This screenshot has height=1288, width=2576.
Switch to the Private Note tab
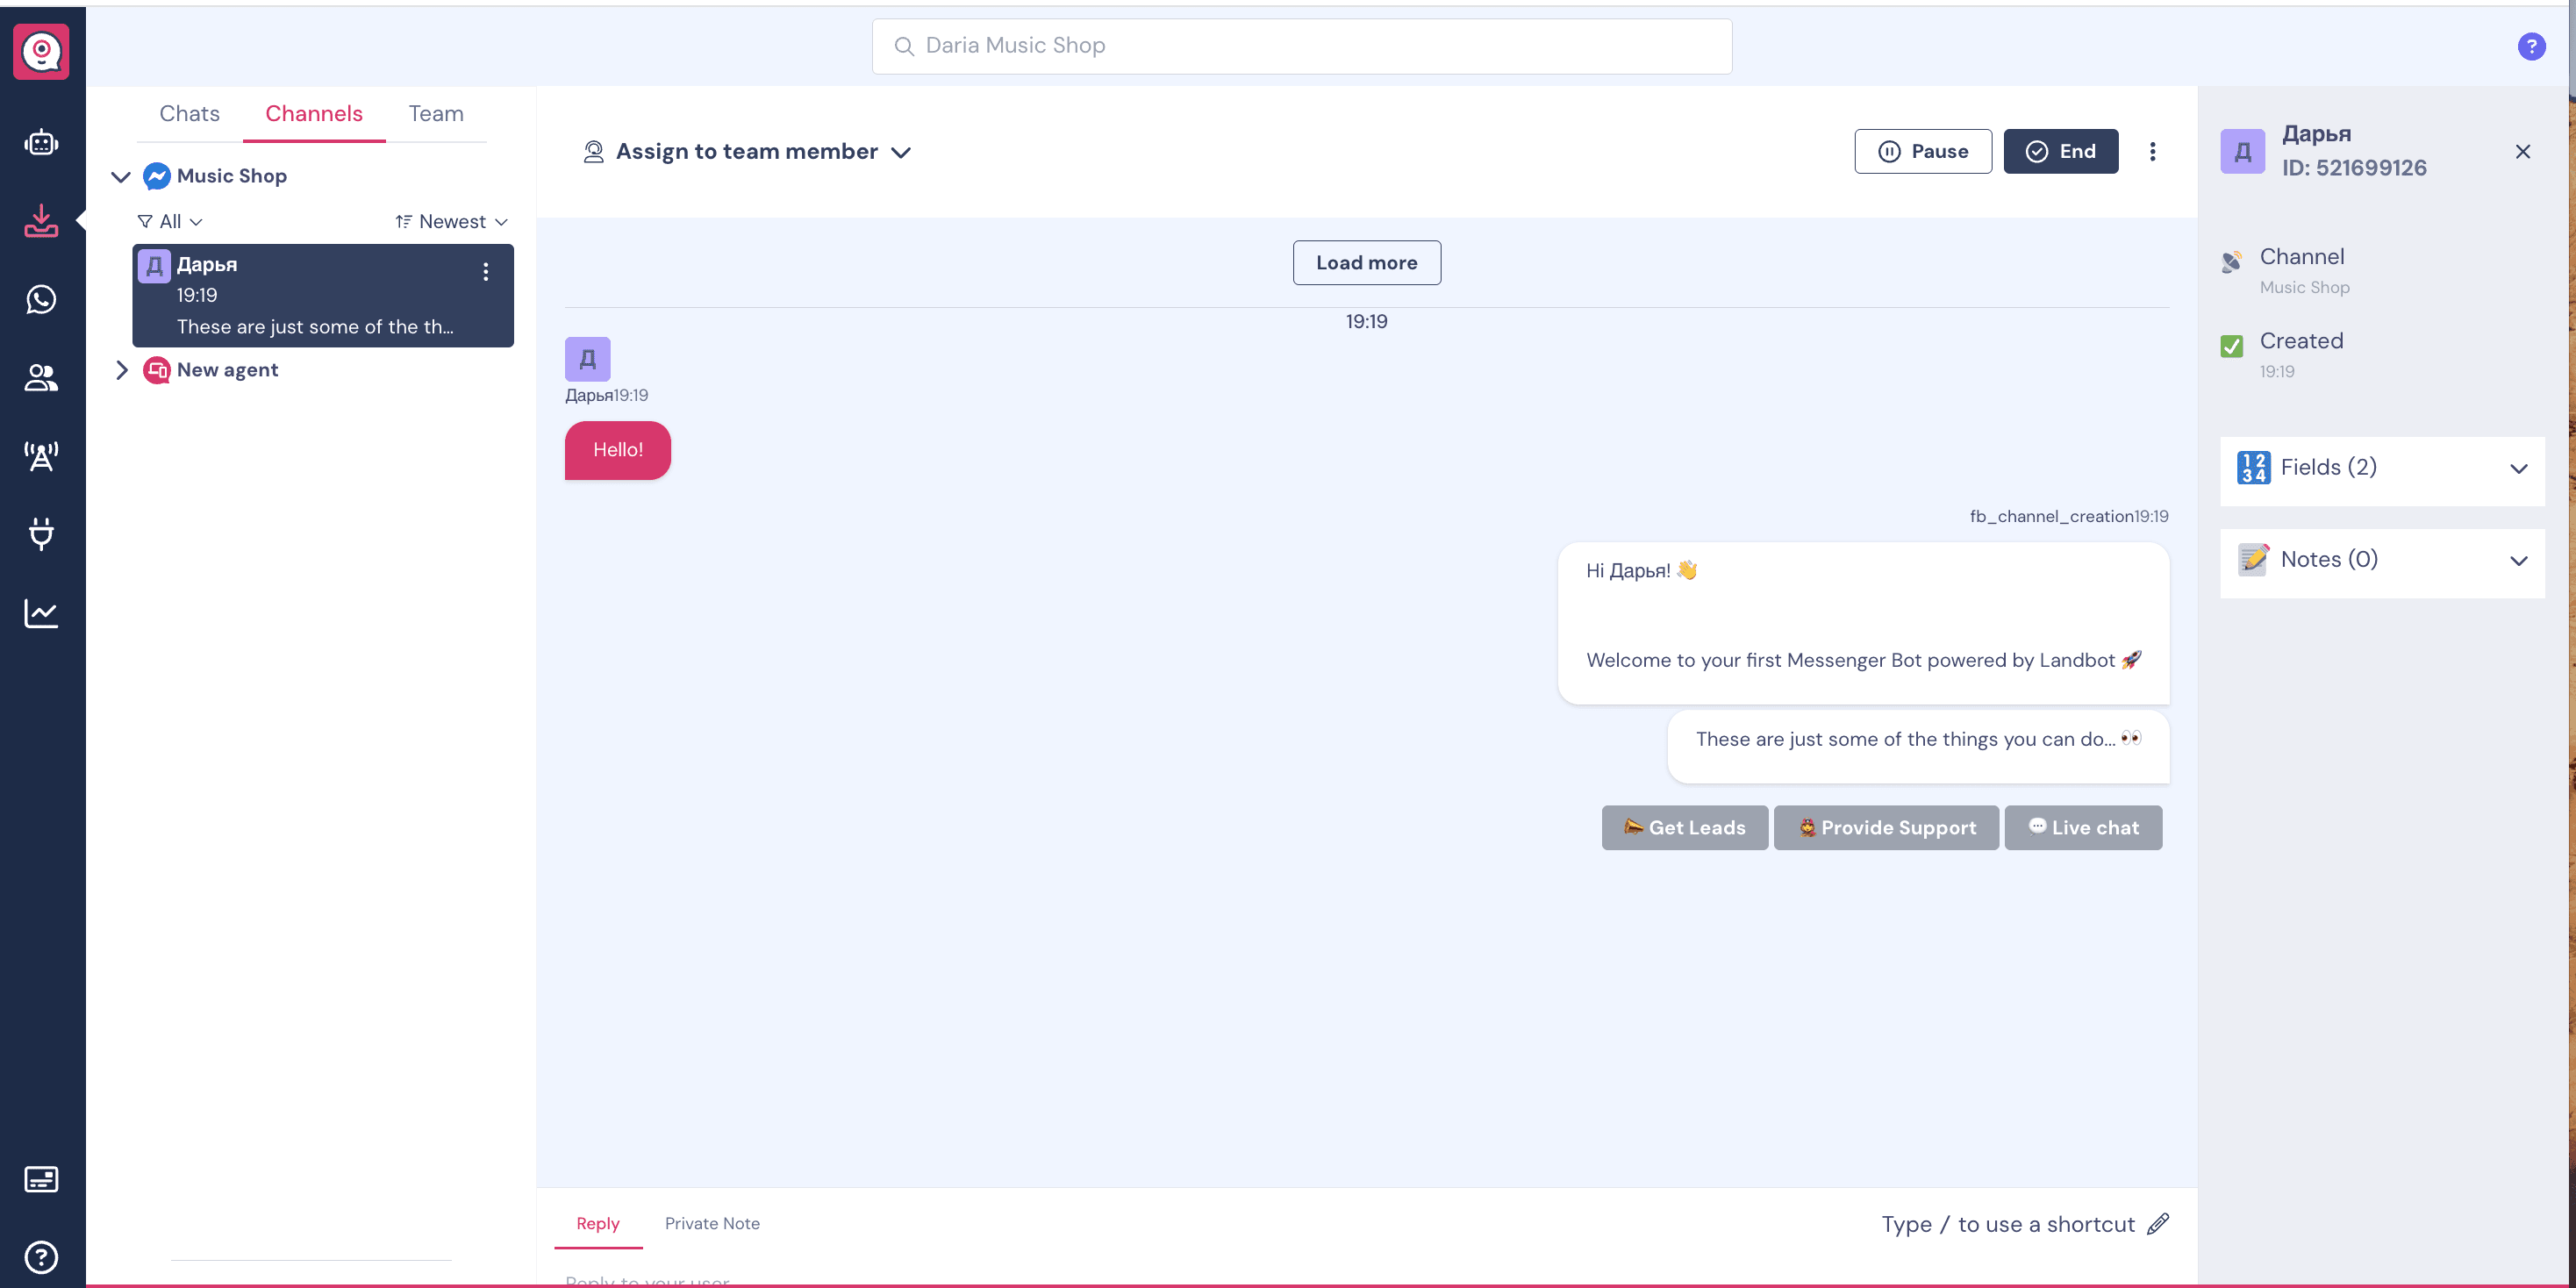712,1223
